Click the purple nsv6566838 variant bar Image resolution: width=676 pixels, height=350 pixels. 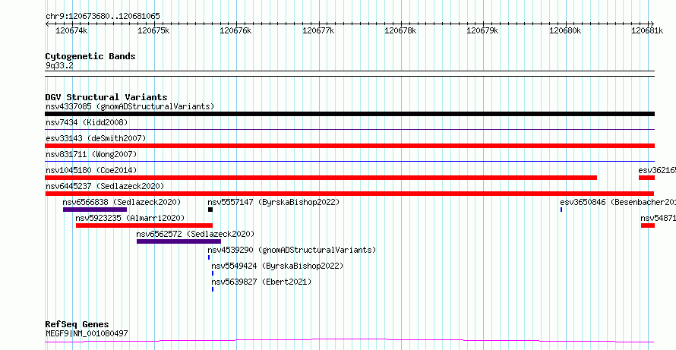click(x=95, y=210)
